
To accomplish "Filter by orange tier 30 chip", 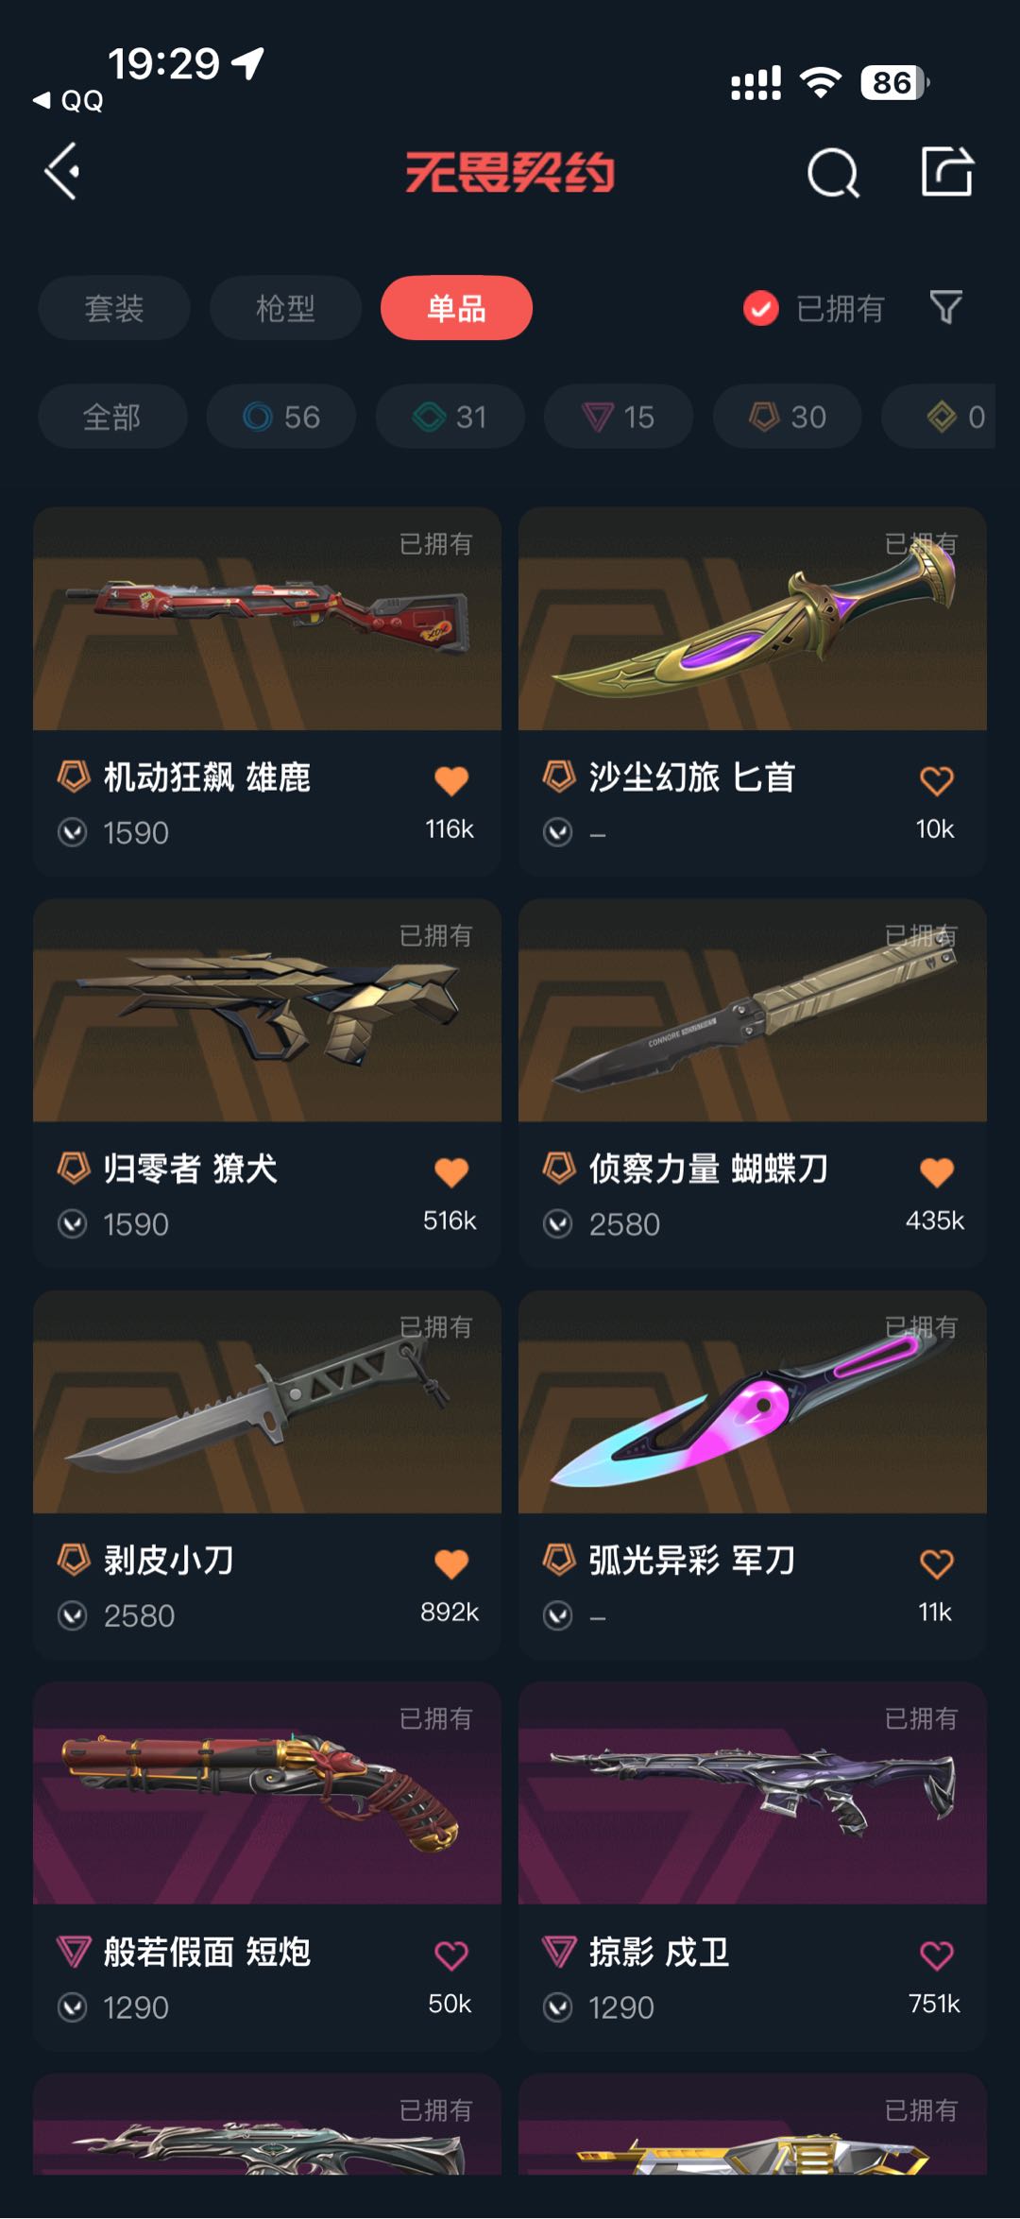I will (x=787, y=417).
